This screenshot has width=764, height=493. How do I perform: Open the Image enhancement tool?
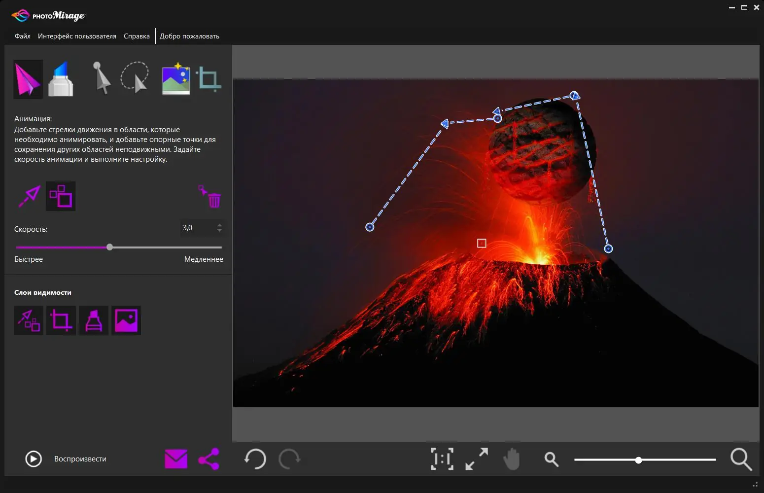click(176, 79)
